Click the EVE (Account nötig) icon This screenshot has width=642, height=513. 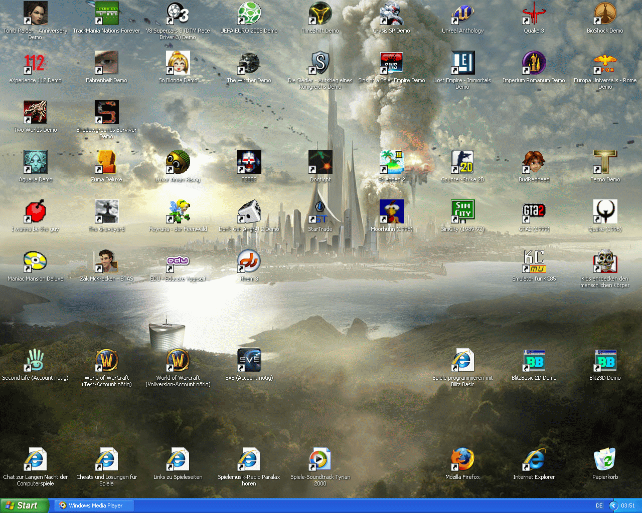(249, 361)
